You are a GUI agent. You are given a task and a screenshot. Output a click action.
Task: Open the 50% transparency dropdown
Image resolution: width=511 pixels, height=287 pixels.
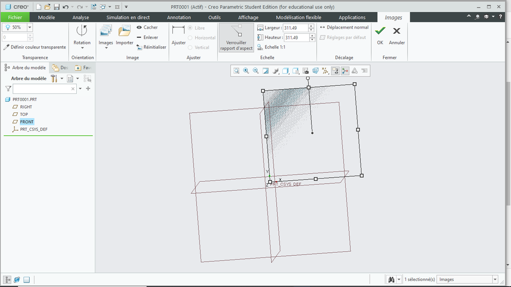click(30, 28)
